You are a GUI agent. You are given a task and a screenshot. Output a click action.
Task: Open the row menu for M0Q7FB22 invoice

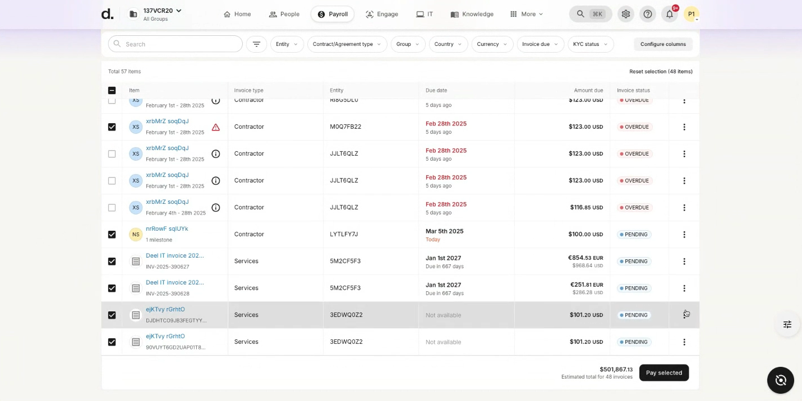(684, 127)
